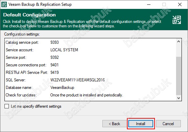The image size is (188, 132).
Task: Select the Catalog service port value 9393
Action: [55, 42]
